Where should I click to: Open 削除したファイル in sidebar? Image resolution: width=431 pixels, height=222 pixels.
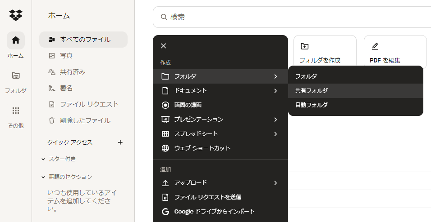pos(85,120)
